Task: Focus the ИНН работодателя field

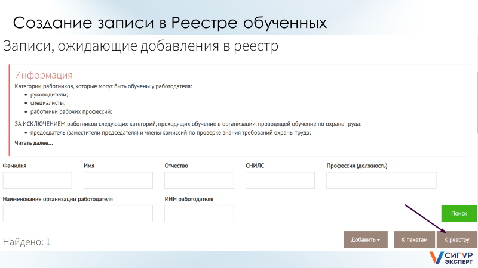Action: coord(199,213)
